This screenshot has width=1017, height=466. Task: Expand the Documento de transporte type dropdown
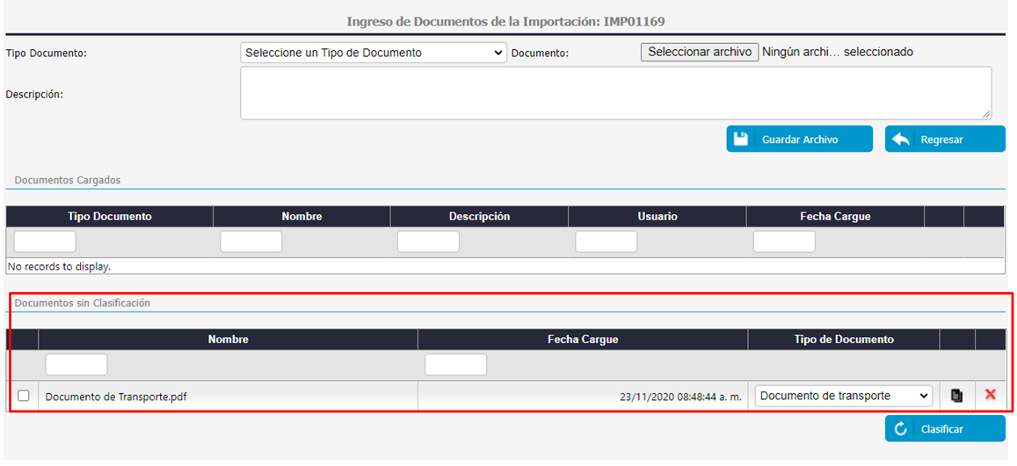pos(843,396)
